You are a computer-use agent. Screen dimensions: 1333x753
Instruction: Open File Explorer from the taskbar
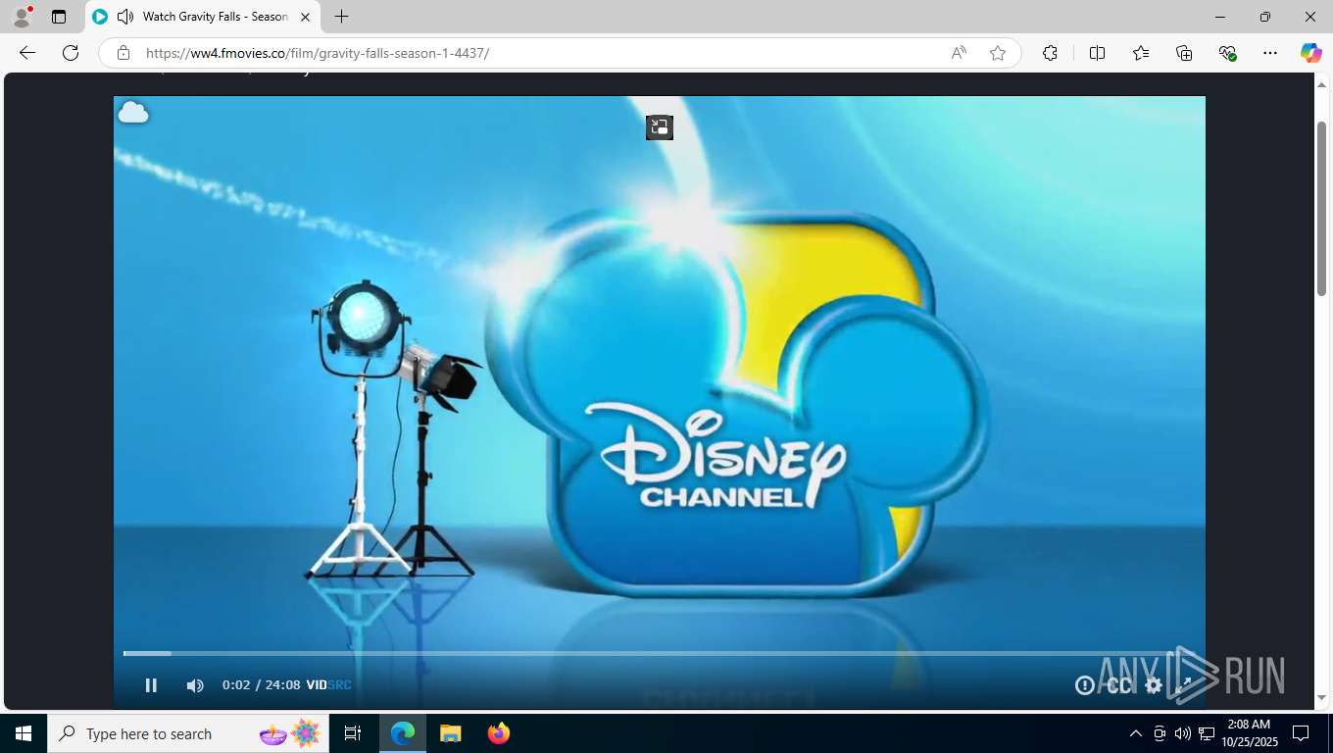pyautogui.click(x=450, y=733)
